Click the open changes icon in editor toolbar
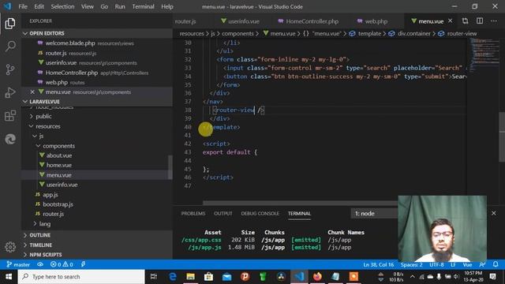The width and height of the screenshot is (505, 284). [x=465, y=21]
